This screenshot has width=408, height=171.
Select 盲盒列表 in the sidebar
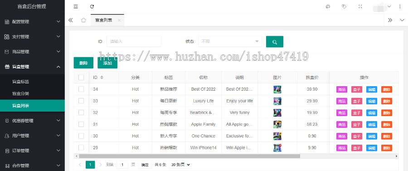(32, 106)
